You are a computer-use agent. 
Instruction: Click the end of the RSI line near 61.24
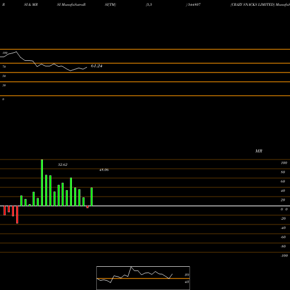click(x=86, y=67)
